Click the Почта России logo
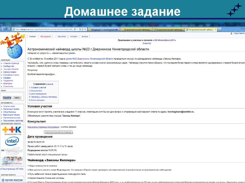The height and width of the screenshot is (183, 245). [x=12, y=180]
